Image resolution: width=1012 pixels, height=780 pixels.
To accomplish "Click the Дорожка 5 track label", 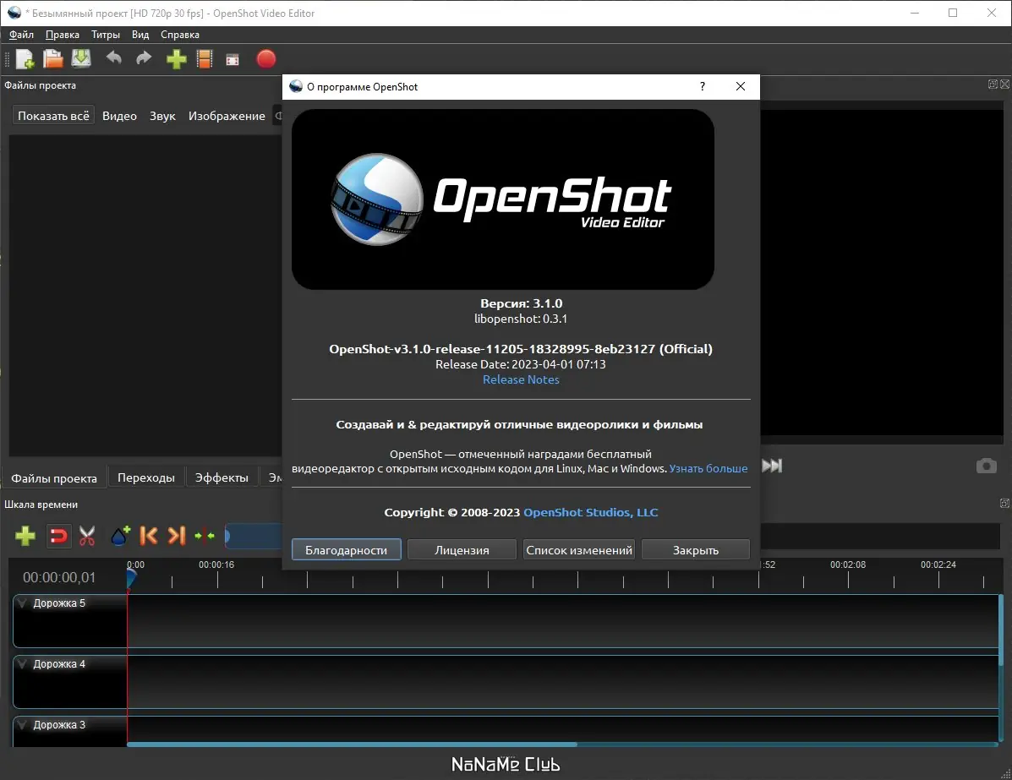I will (x=59, y=603).
